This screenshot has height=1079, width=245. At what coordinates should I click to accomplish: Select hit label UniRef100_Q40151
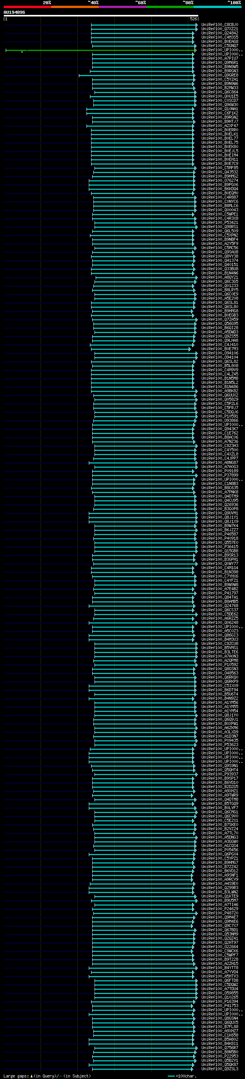click(219, 265)
